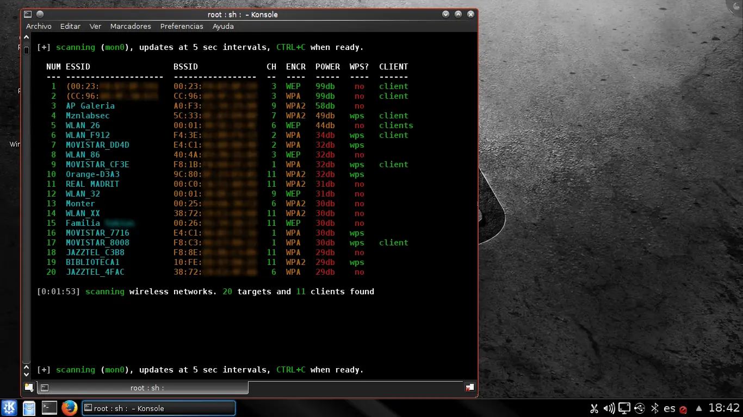Click the 'BIBLIOTECA1' network name
Image resolution: width=743 pixels, height=417 pixels.
92,262
